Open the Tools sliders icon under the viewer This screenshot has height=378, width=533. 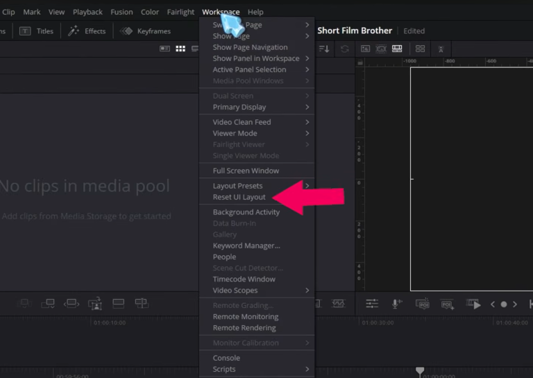[372, 303]
